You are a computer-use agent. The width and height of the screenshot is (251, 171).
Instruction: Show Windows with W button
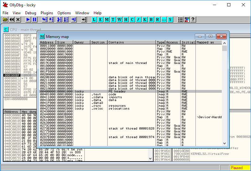tap(119, 20)
